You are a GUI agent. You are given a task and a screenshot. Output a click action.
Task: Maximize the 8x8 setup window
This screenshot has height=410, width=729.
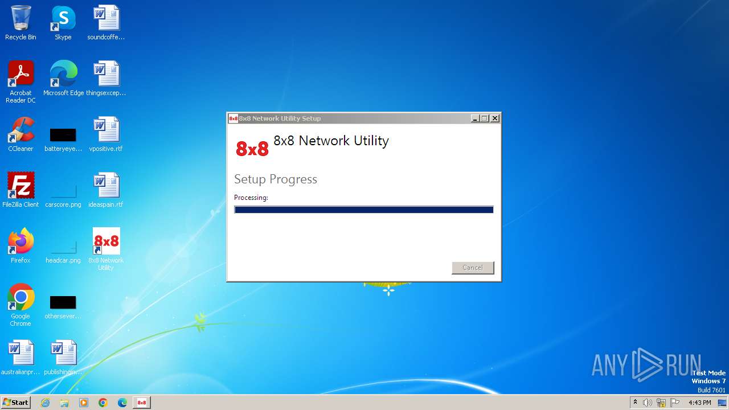pos(485,118)
